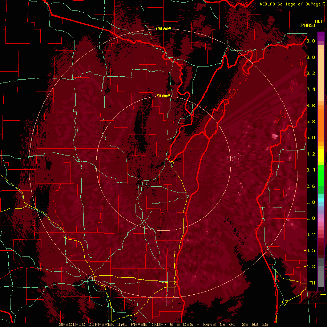Click the TH threshold legend label
The image size is (327, 327).
coord(312,283)
